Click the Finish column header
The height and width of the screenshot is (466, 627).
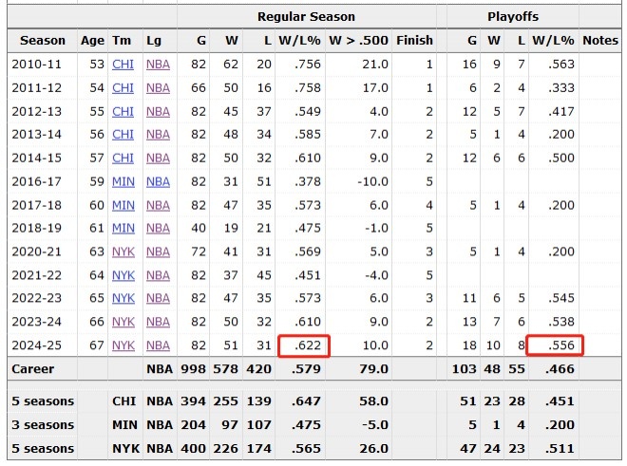pos(414,41)
